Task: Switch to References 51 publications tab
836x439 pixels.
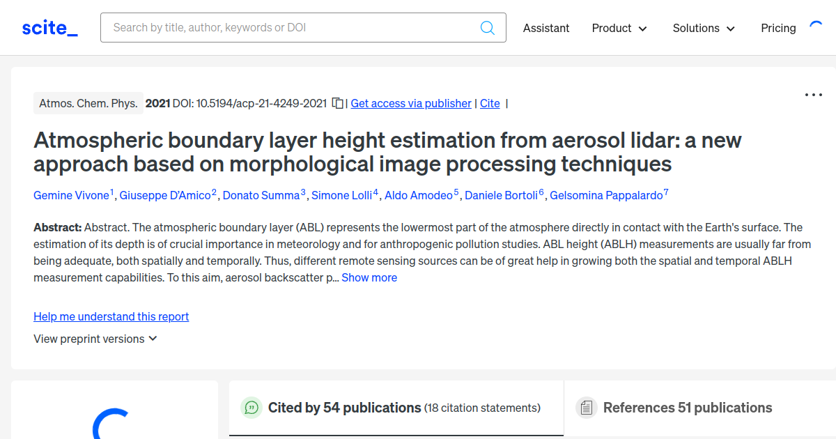Action: tap(688, 407)
